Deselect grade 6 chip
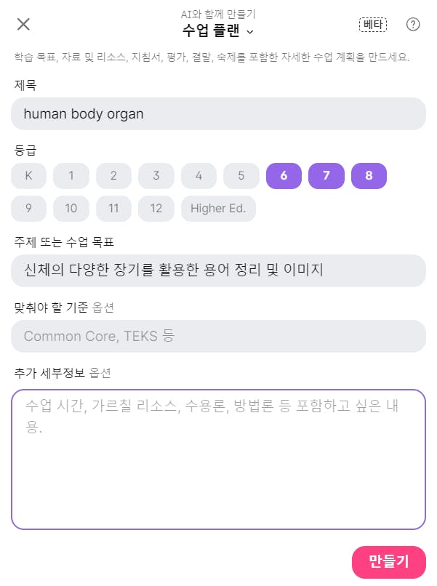437x586 pixels. coord(284,175)
